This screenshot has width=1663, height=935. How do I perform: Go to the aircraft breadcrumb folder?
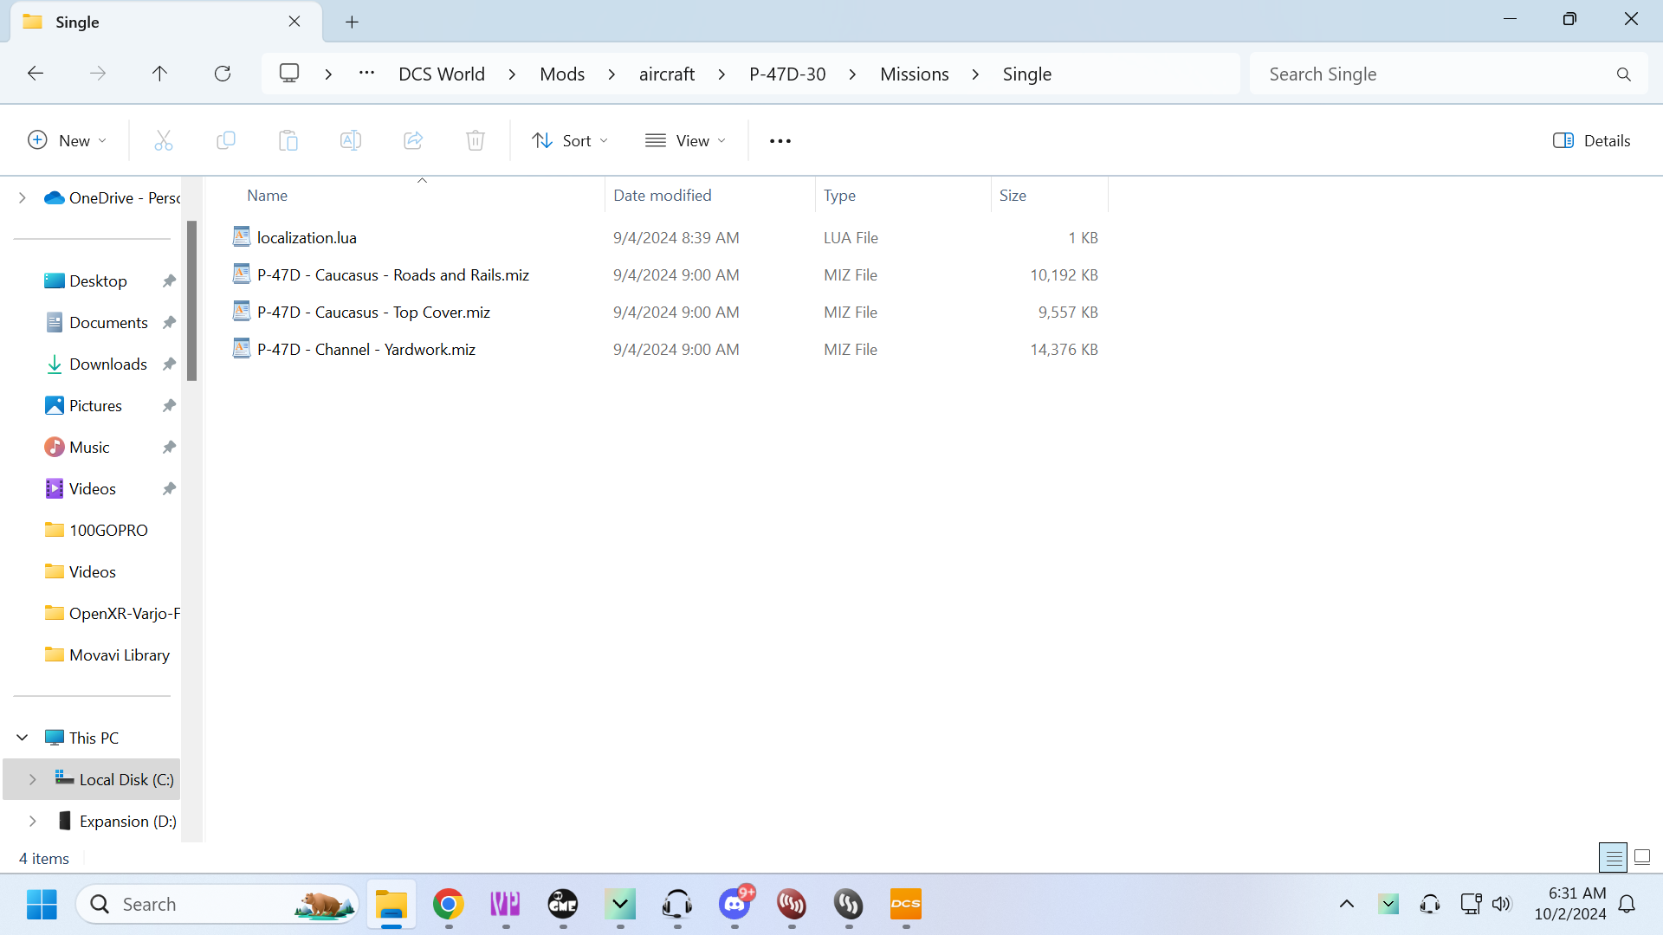coord(667,74)
